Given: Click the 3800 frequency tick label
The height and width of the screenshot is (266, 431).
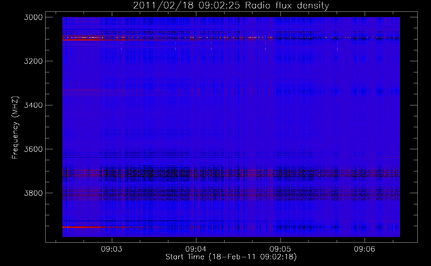Looking at the screenshot, I should tap(33, 193).
